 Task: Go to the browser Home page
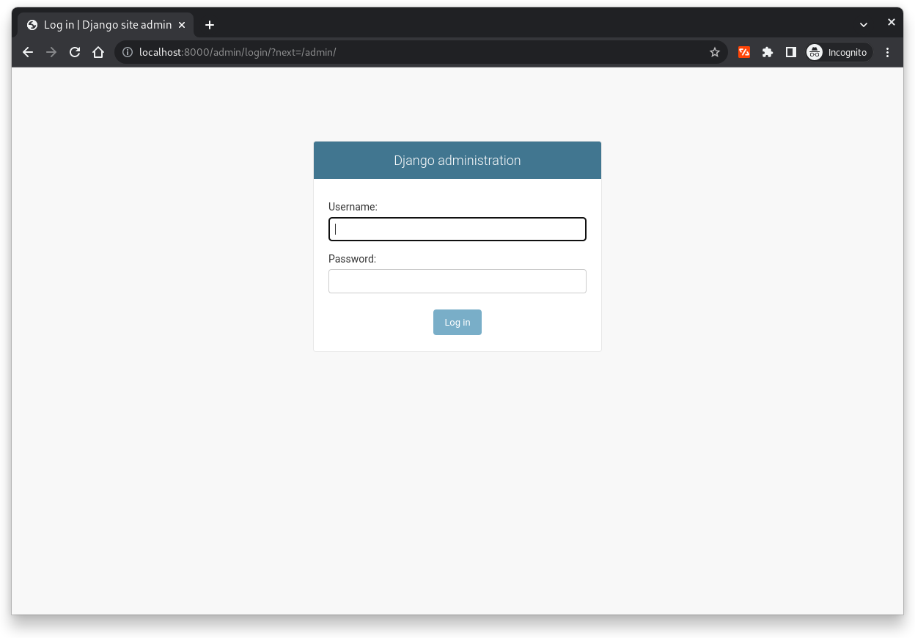tap(98, 52)
